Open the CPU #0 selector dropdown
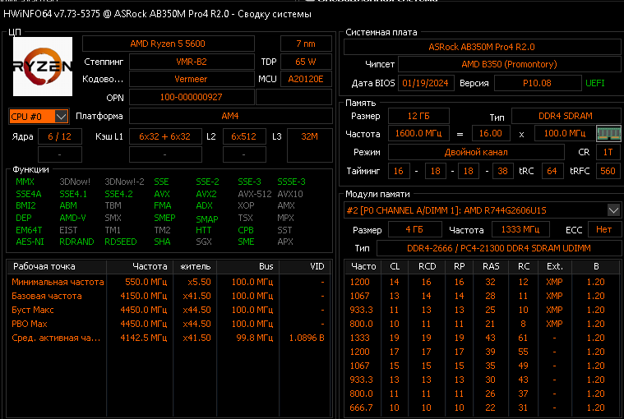The width and height of the screenshot is (624, 419). tap(39, 117)
